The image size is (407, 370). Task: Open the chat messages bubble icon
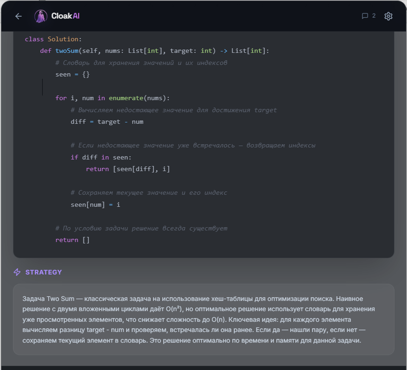365,16
